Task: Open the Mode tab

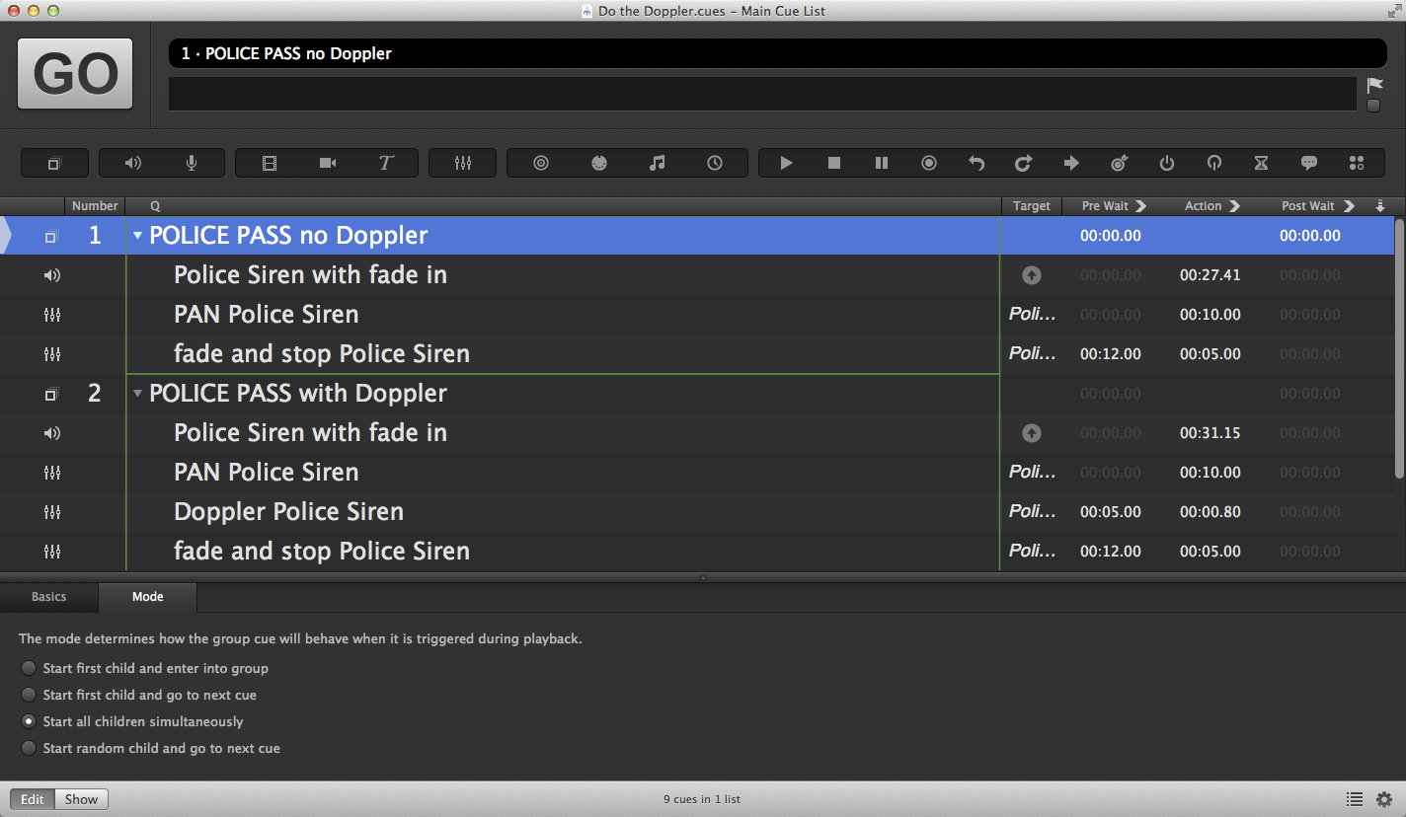Action: (147, 597)
